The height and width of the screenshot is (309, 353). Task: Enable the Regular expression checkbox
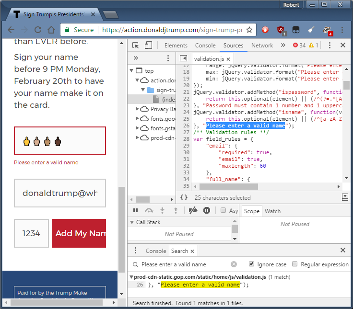pos(294,264)
